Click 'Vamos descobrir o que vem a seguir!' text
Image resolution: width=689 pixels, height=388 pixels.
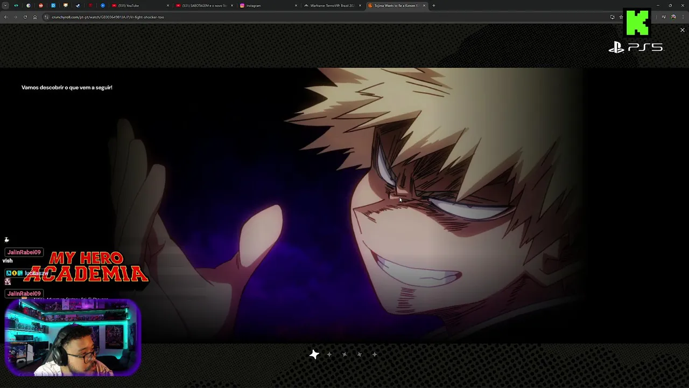pyautogui.click(x=67, y=87)
